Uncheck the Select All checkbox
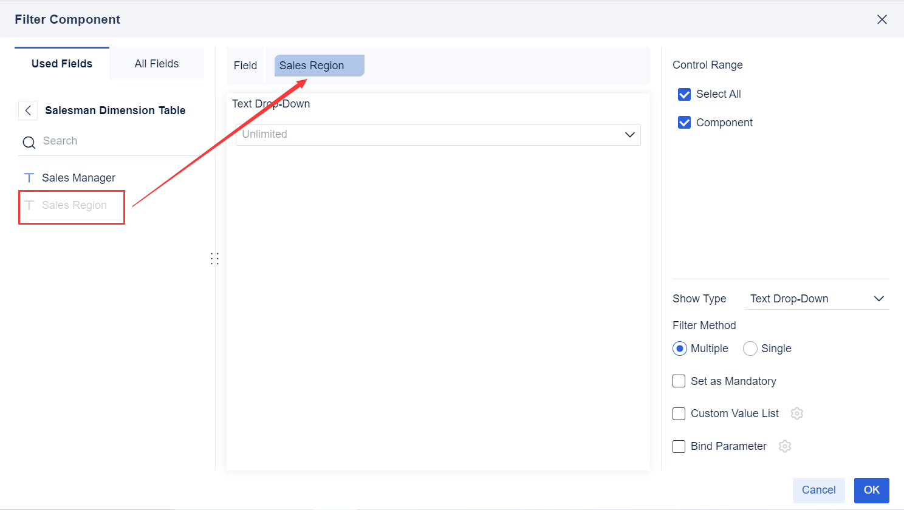 (x=684, y=94)
